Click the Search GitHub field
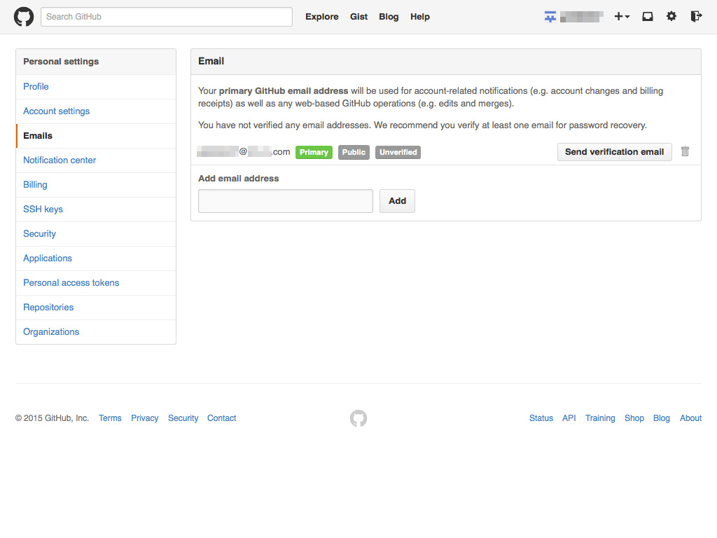The height and width of the screenshot is (538, 717). tap(166, 16)
